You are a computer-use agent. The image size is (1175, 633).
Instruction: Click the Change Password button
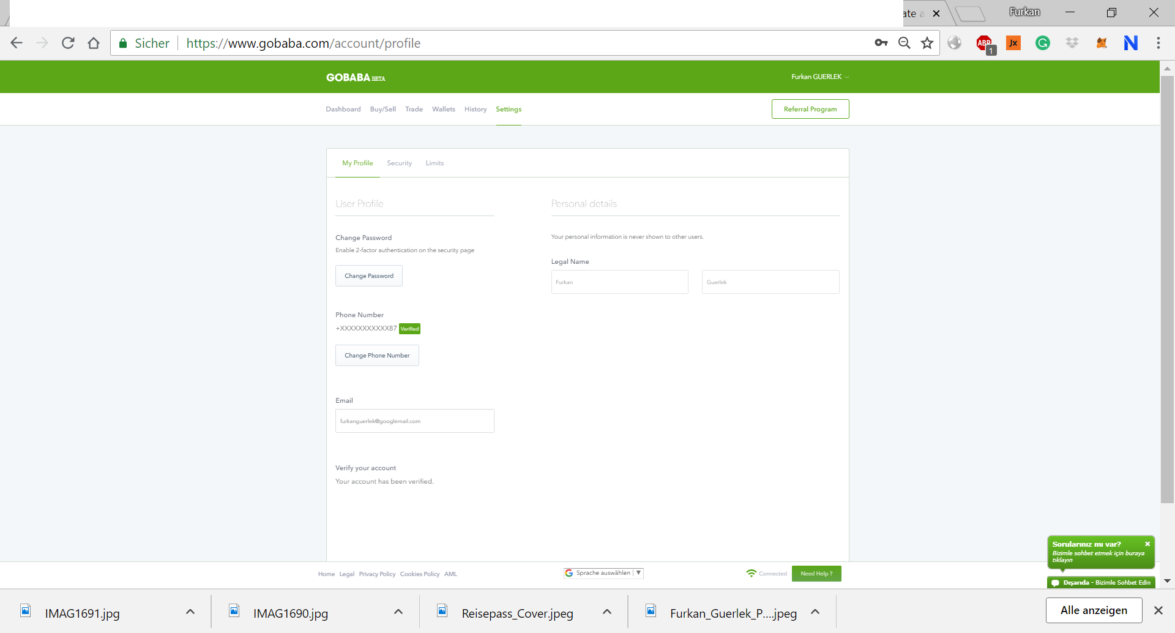[369, 276]
